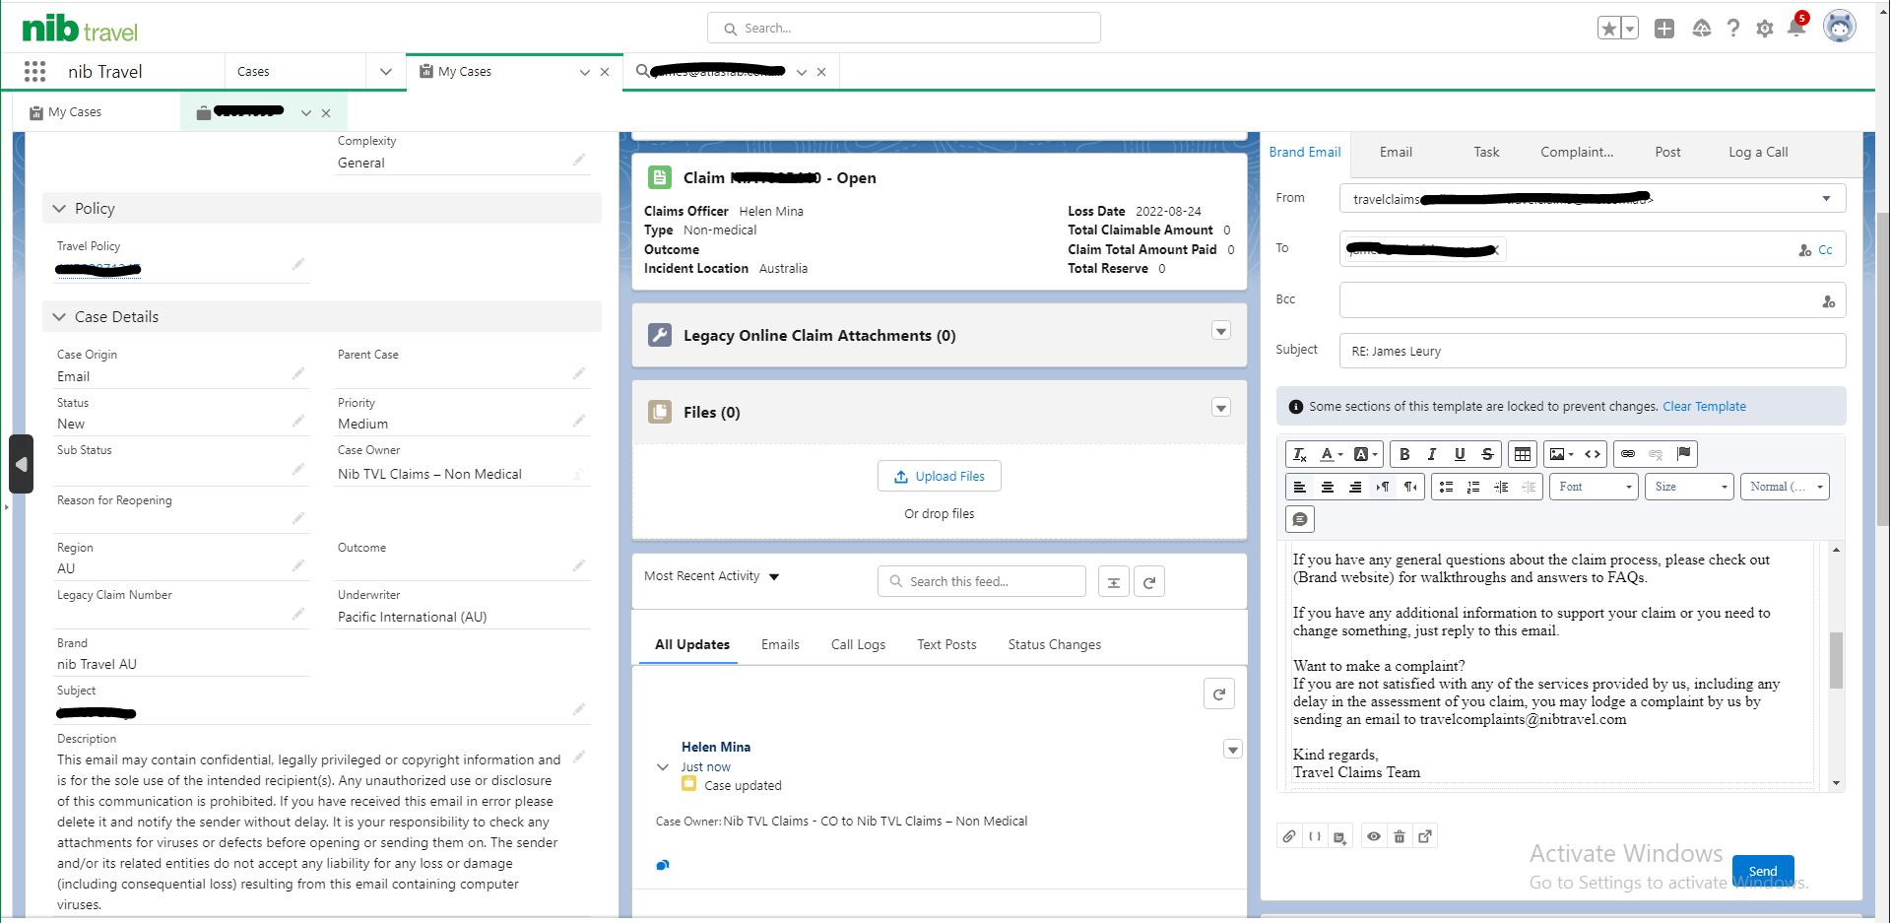Open the Font dropdown
Image resolution: width=1890 pixels, height=923 pixels.
click(1594, 487)
